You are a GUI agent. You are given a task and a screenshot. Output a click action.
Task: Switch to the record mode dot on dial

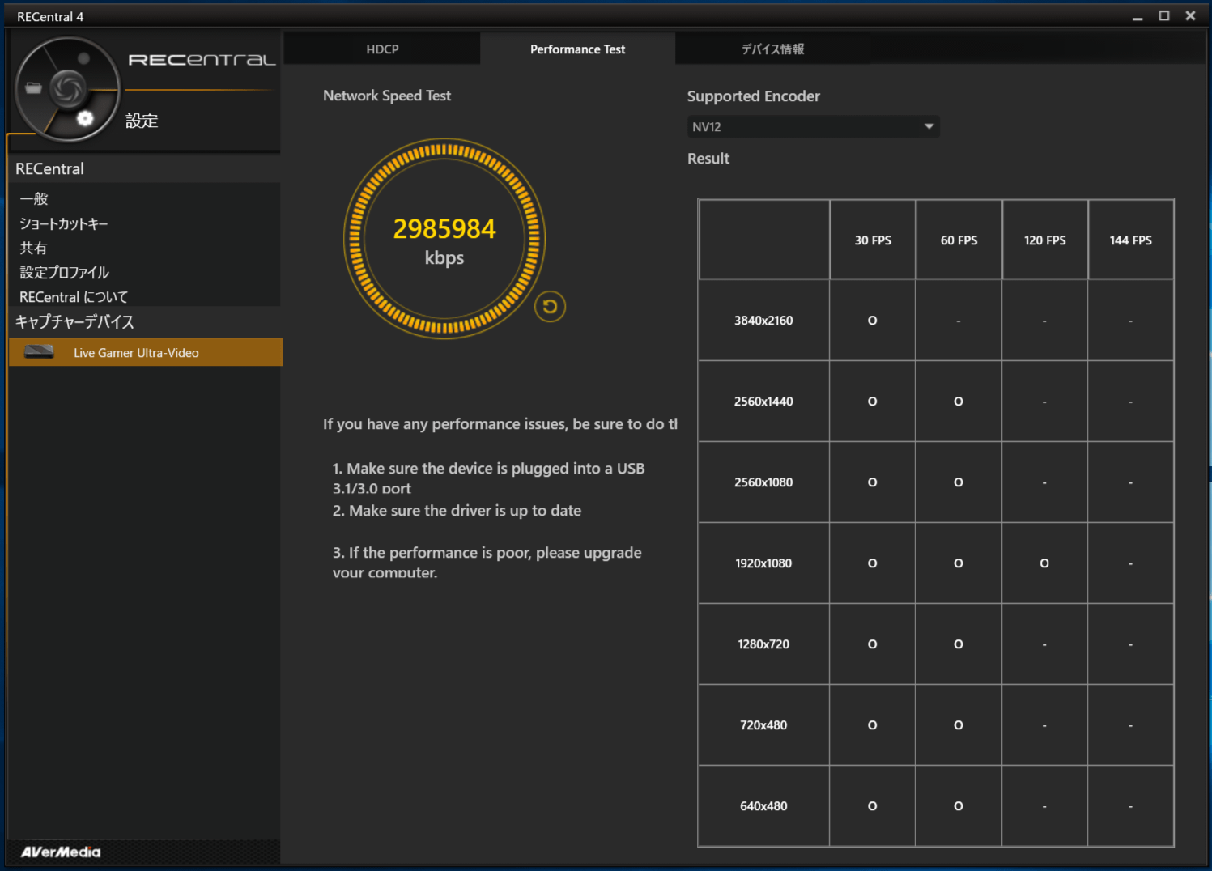tap(83, 58)
